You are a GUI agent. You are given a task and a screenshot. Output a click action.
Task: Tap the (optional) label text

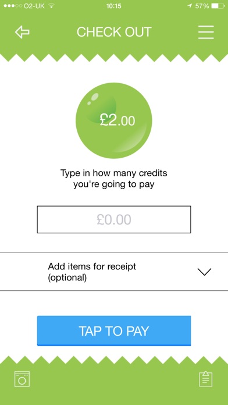coord(67,278)
